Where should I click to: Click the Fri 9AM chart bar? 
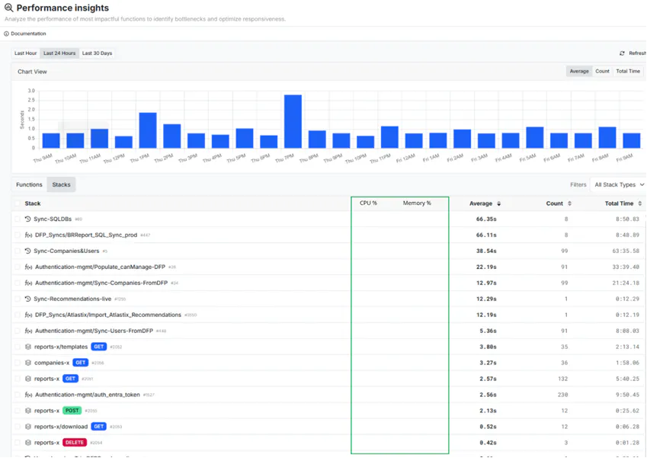(x=631, y=141)
